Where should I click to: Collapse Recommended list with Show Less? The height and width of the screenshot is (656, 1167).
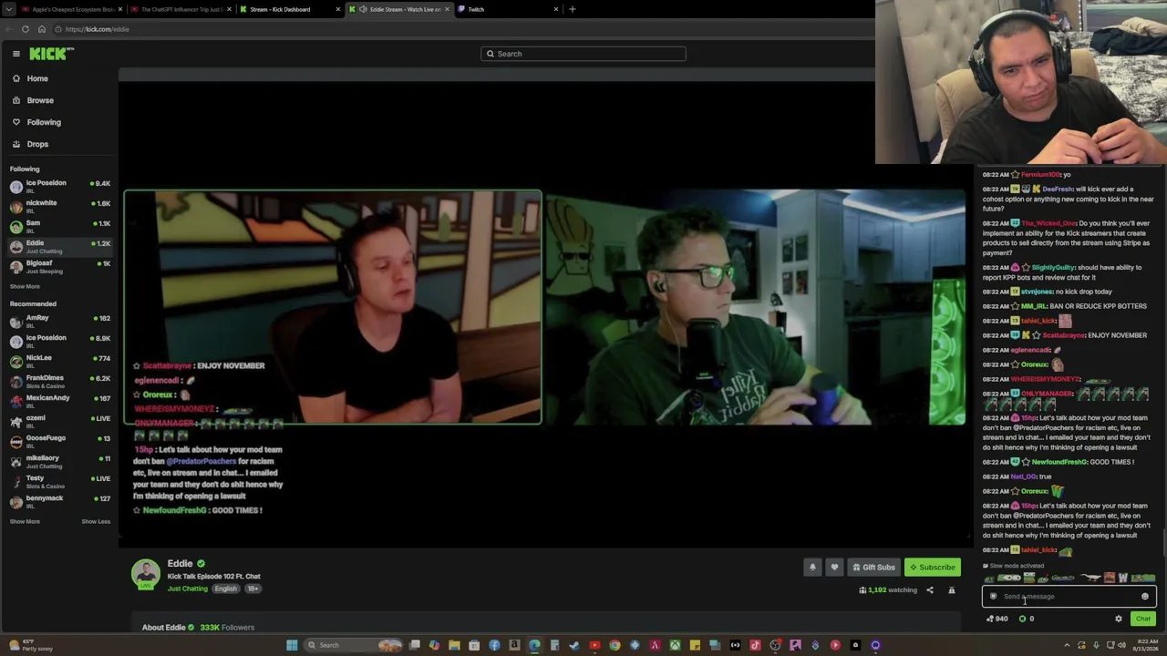96,521
